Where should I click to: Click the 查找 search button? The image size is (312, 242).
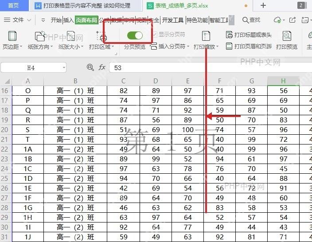251,20
